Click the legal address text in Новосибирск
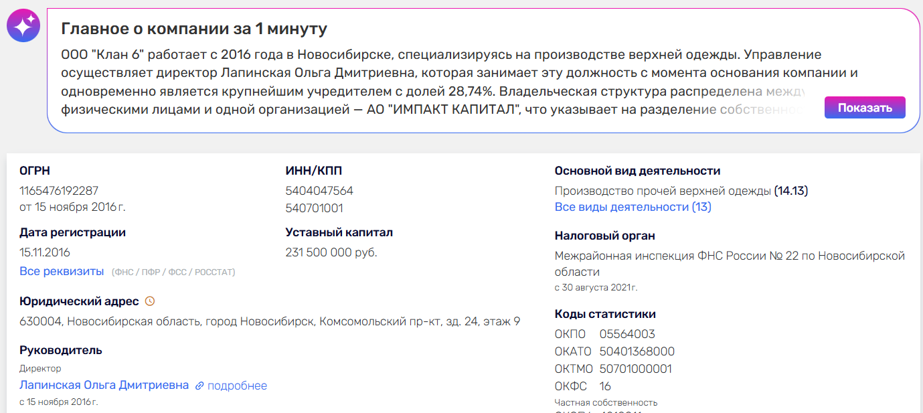The width and height of the screenshot is (923, 413). click(269, 322)
